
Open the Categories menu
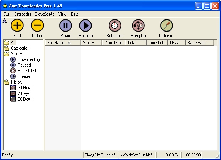[22, 14]
